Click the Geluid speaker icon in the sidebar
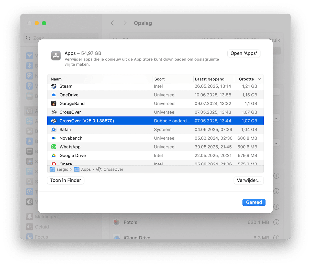Image resolution: width=311 pixels, height=266 pixels. 30,227
